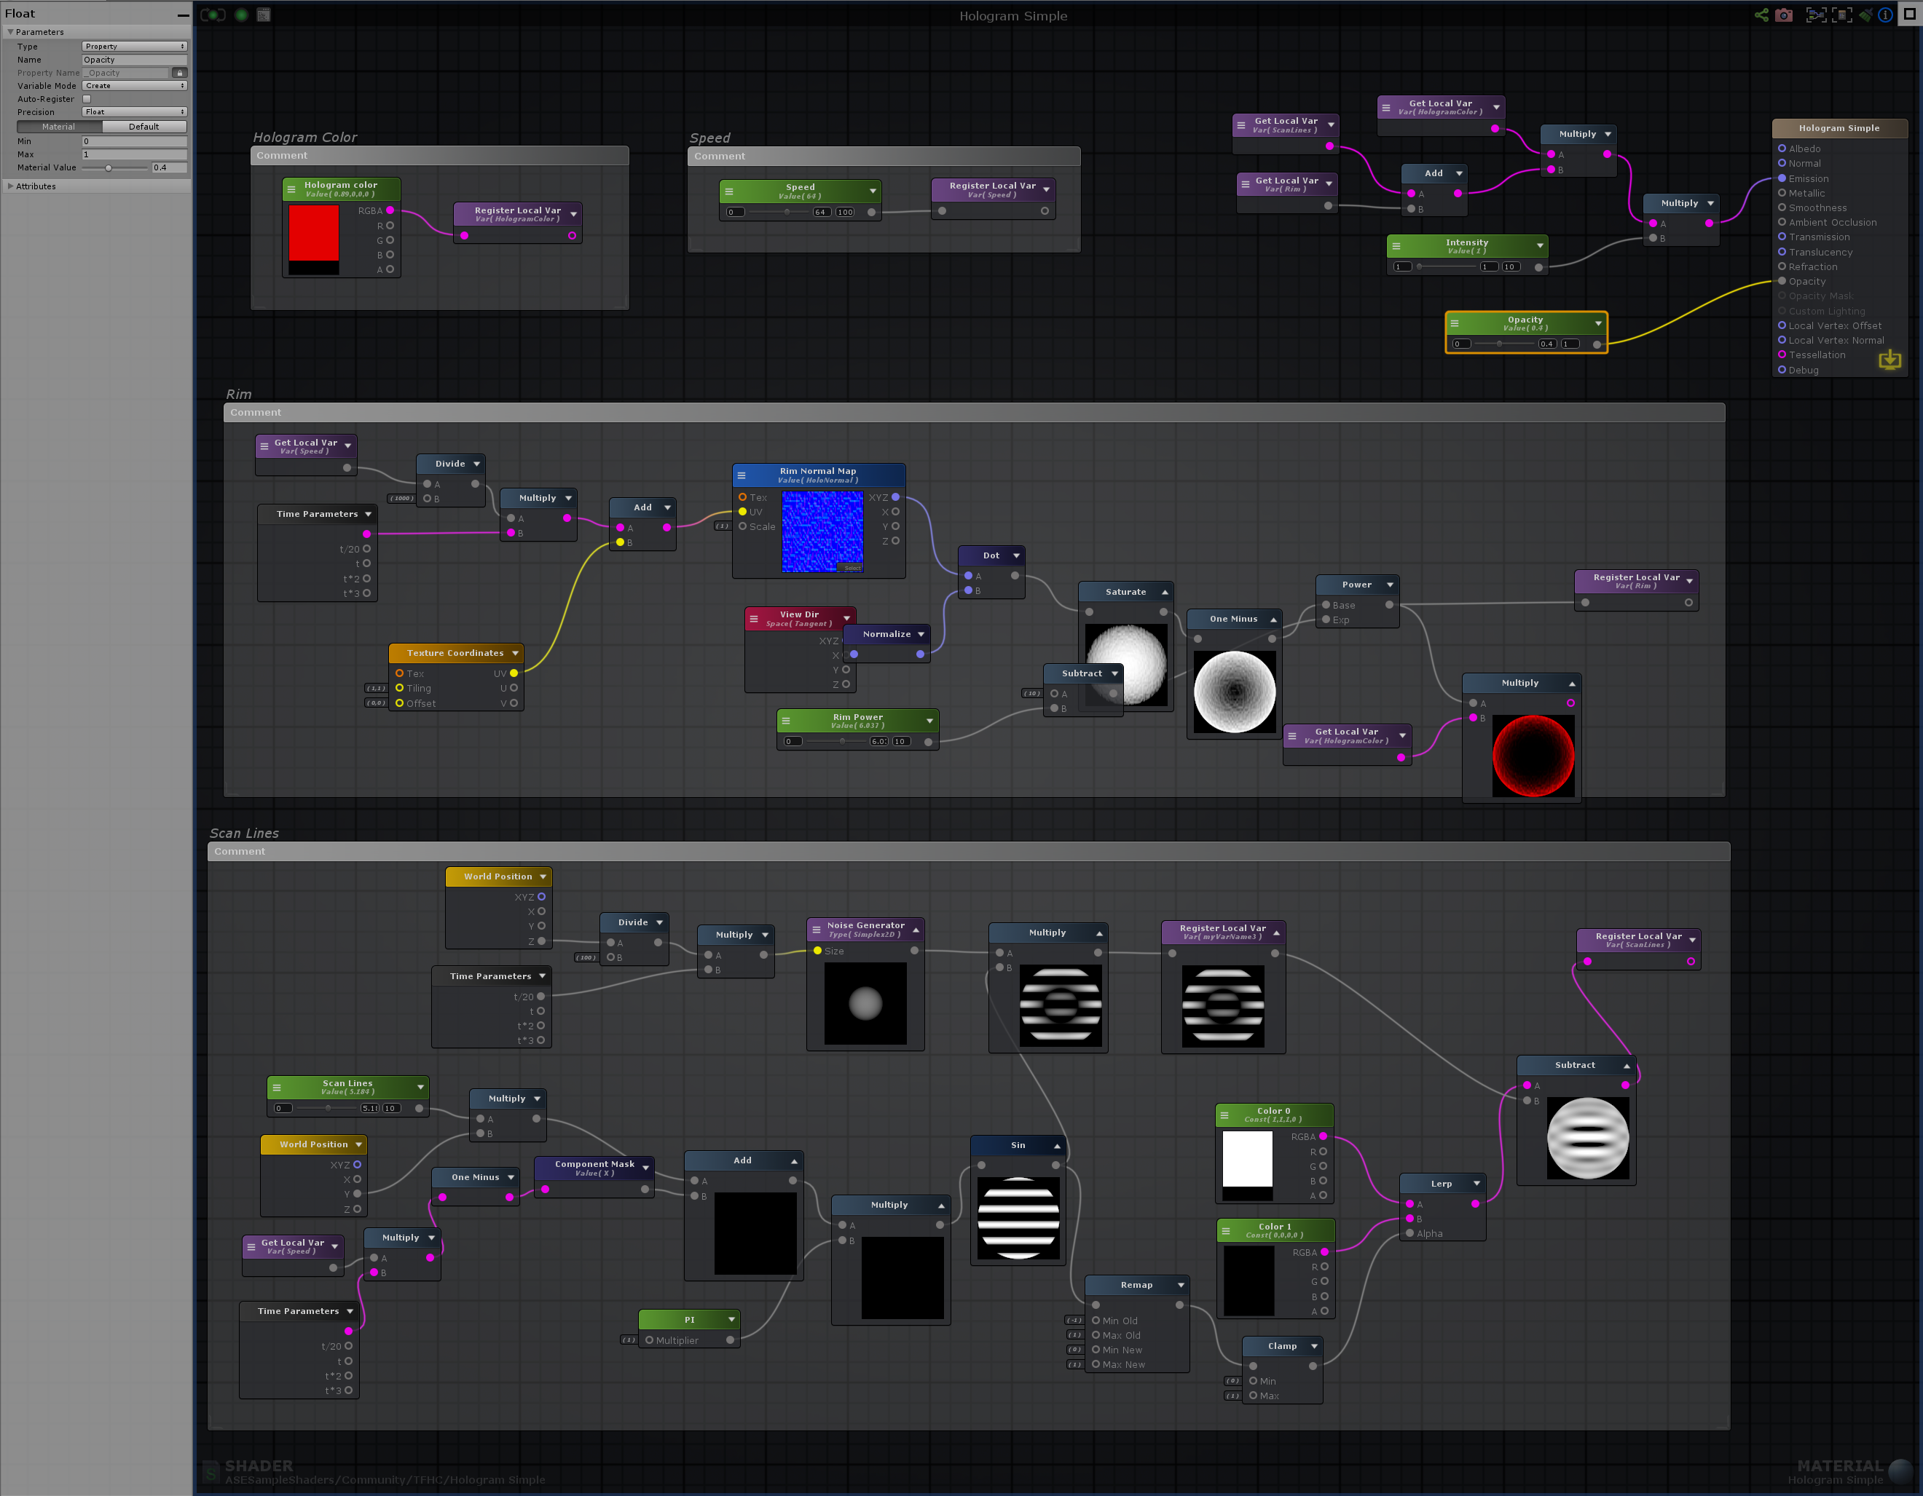
Task: Click the focus on selected nodes icon
Action: pos(1816,15)
